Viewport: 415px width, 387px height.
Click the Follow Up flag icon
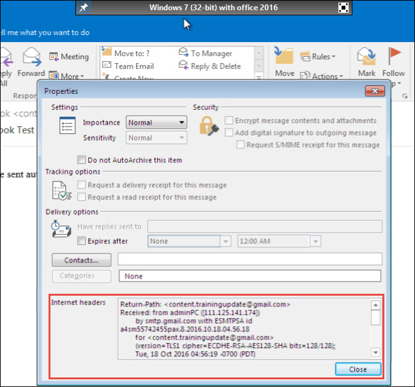pyautogui.click(x=394, y=59)
